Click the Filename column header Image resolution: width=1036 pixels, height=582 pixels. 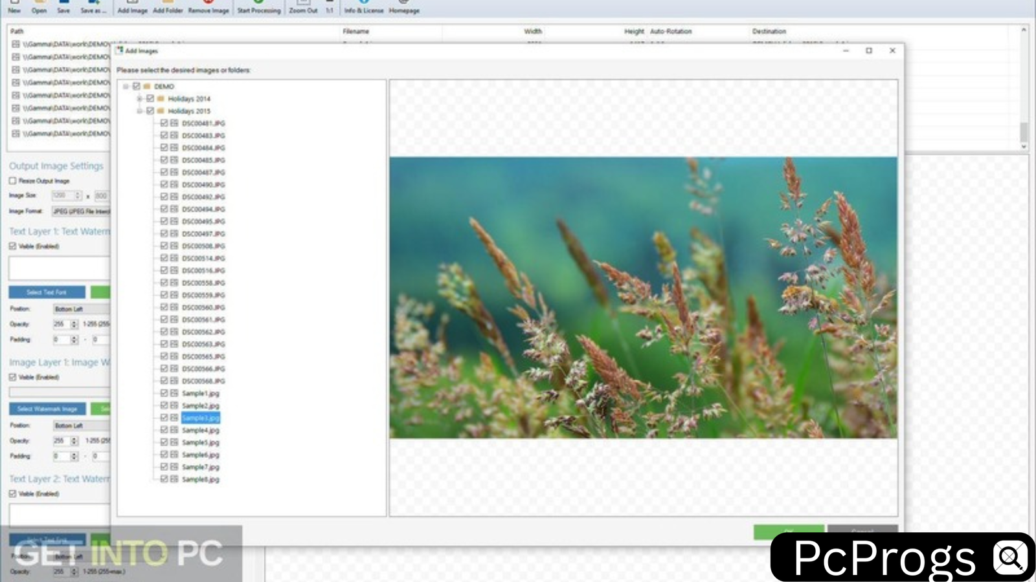pos(356,31)
